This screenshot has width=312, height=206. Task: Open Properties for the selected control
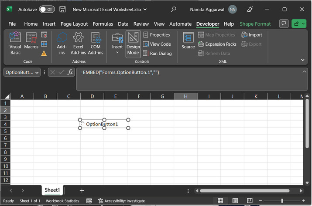[157, 35]
